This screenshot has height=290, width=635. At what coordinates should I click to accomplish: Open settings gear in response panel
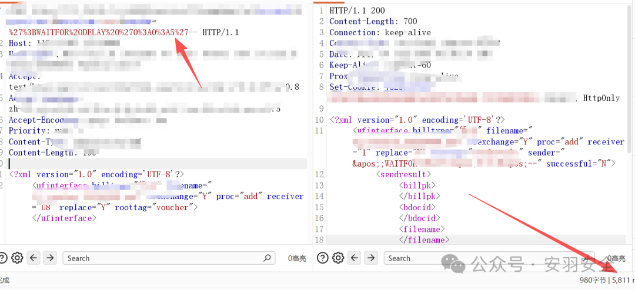pos(337,258)
